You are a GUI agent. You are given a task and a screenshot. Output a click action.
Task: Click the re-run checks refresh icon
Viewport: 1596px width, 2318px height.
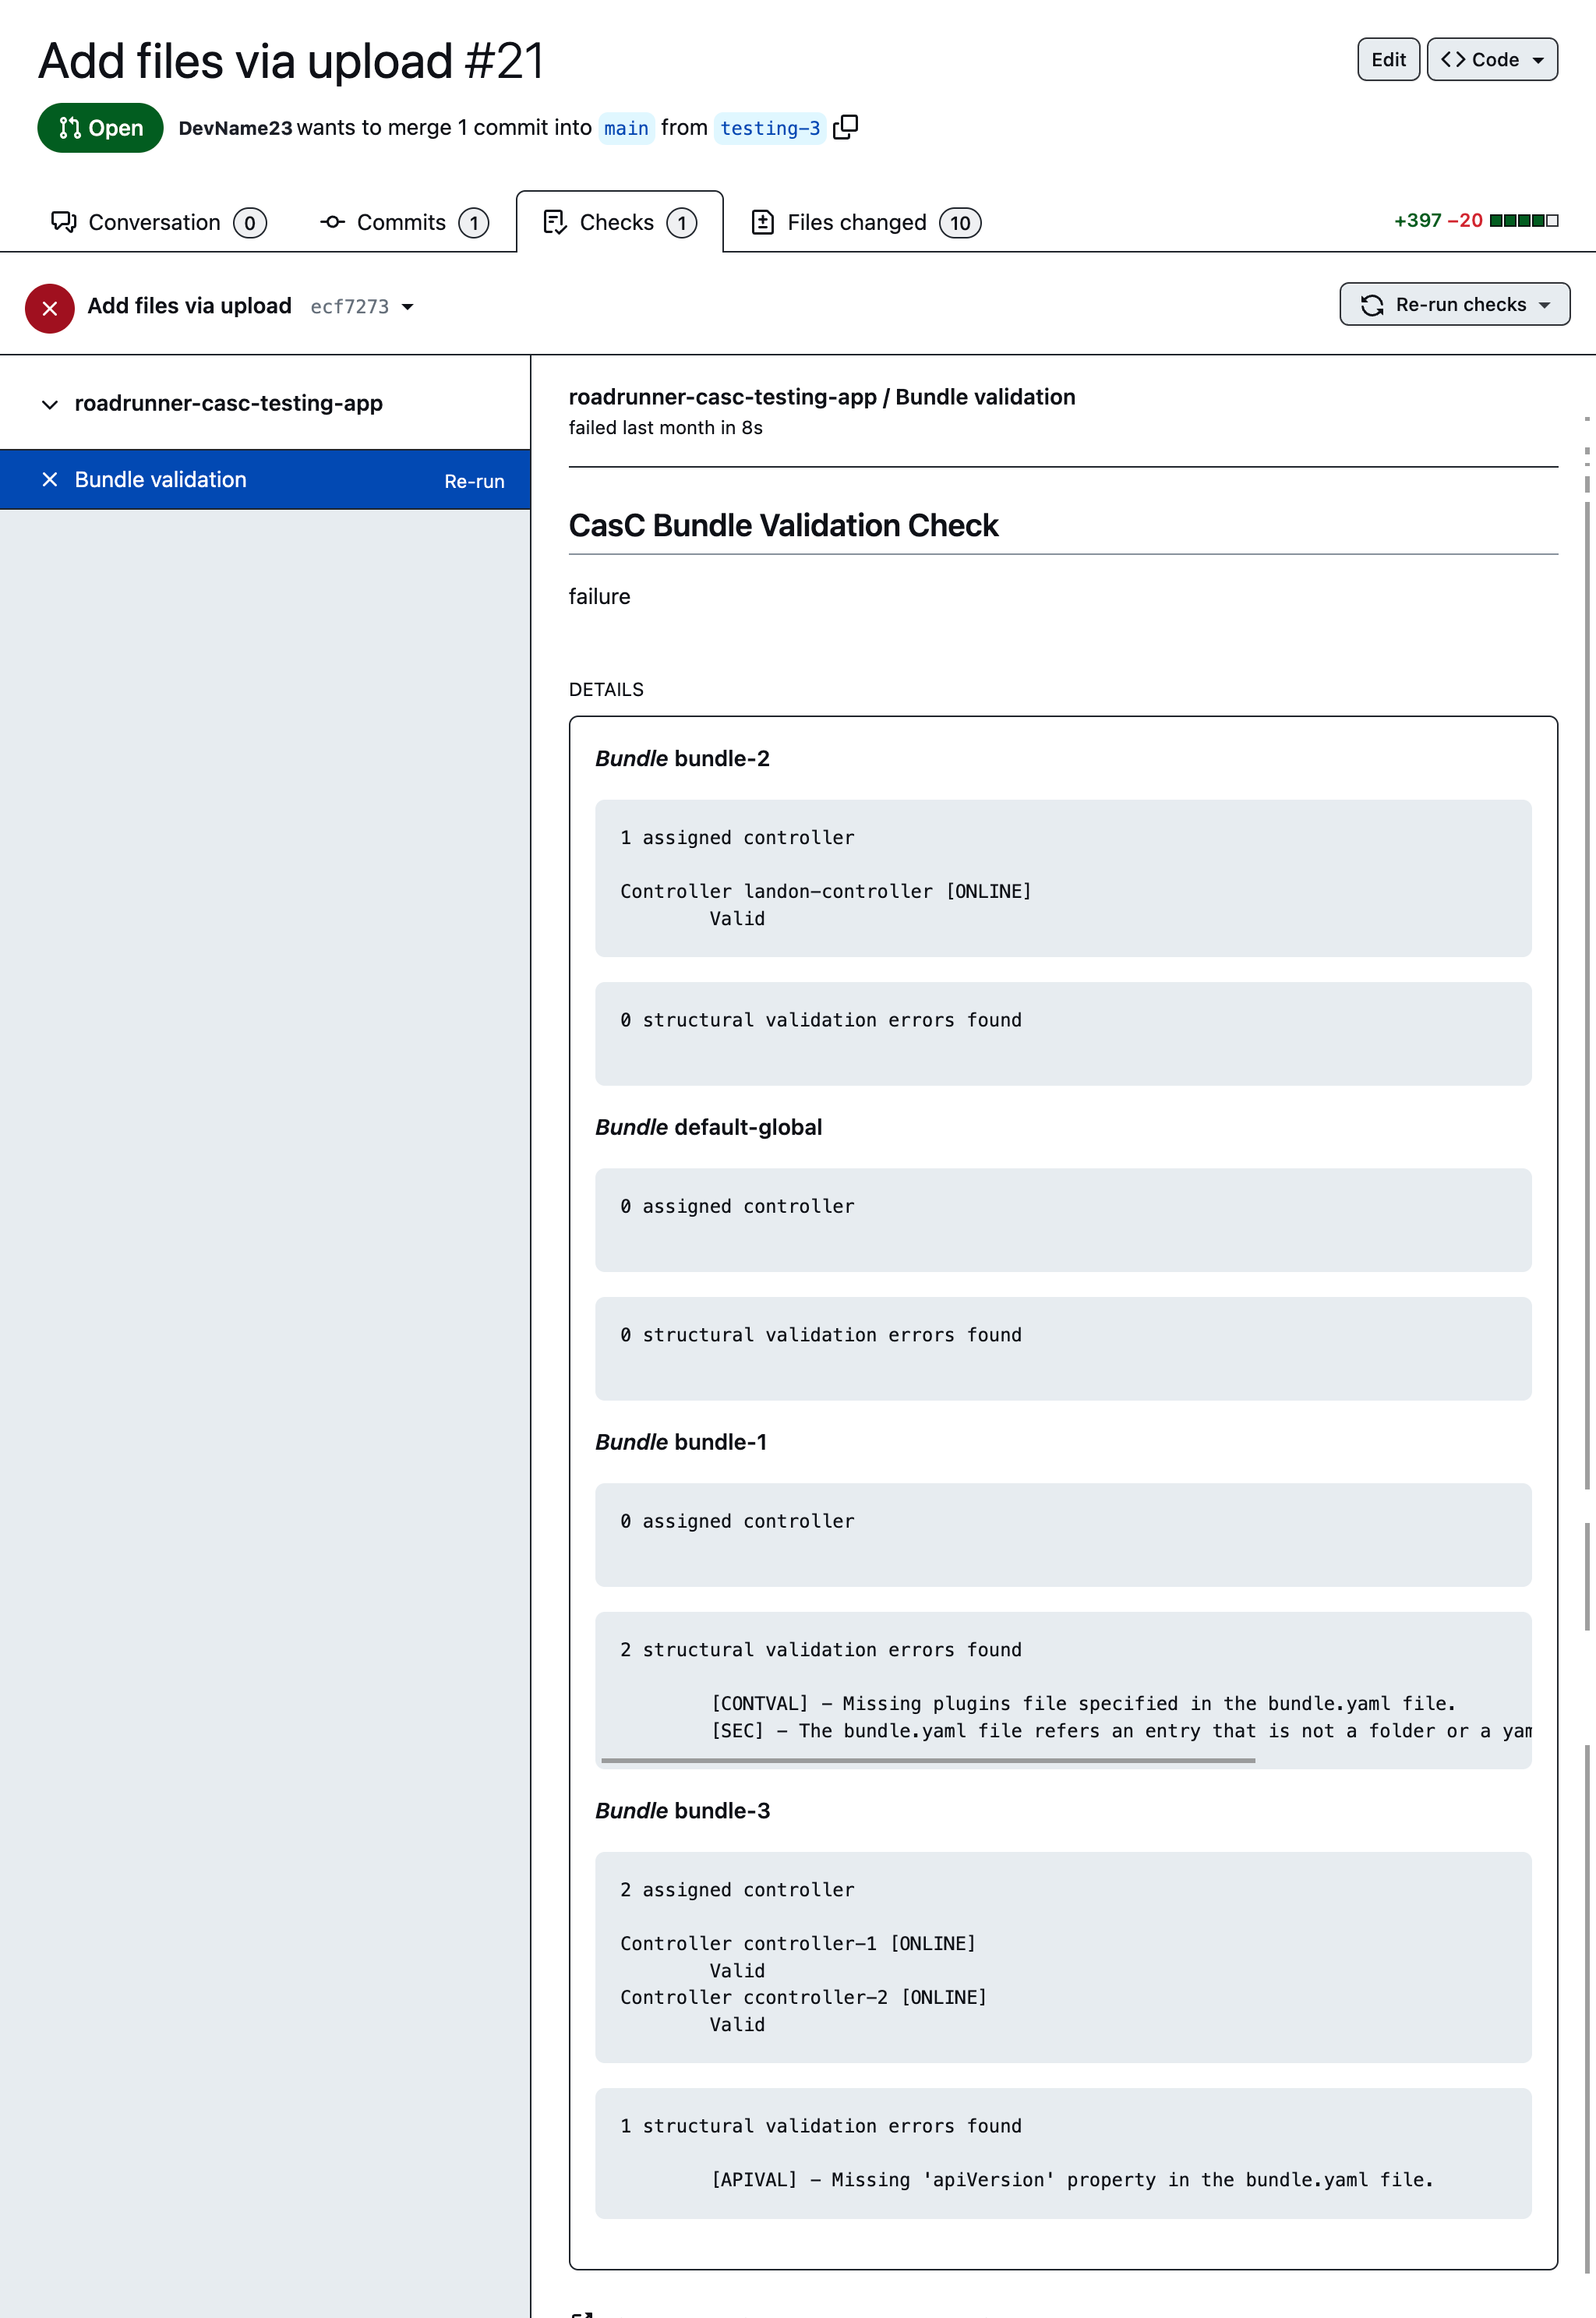(1372, 305)
